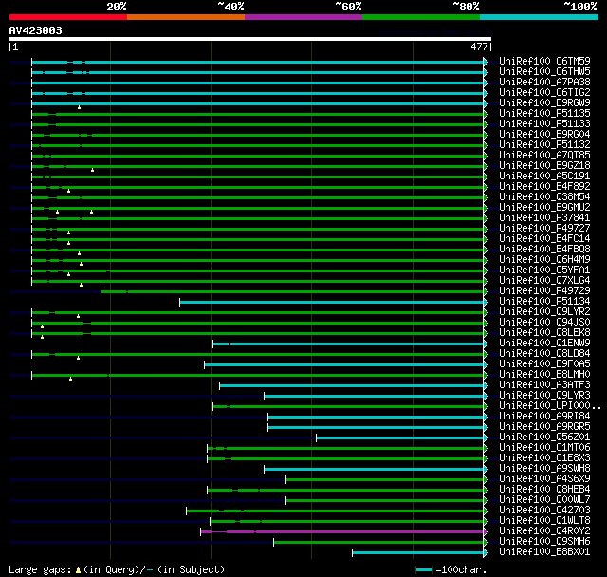
Task: Select the UniRef100_Q9SMH6 hit label
Action: (543, 542)
